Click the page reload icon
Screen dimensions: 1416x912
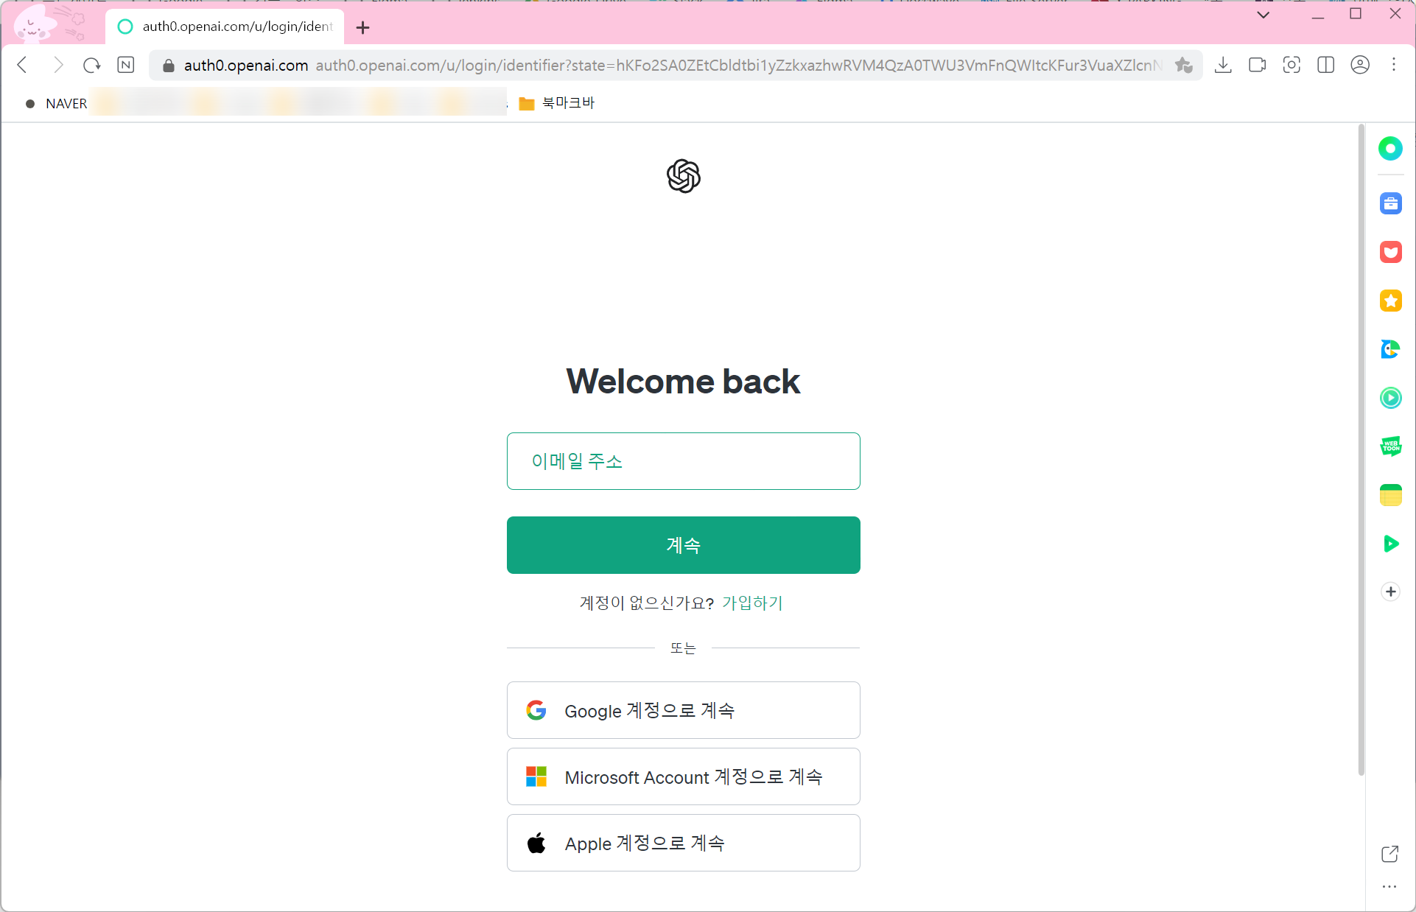(91, 65)
